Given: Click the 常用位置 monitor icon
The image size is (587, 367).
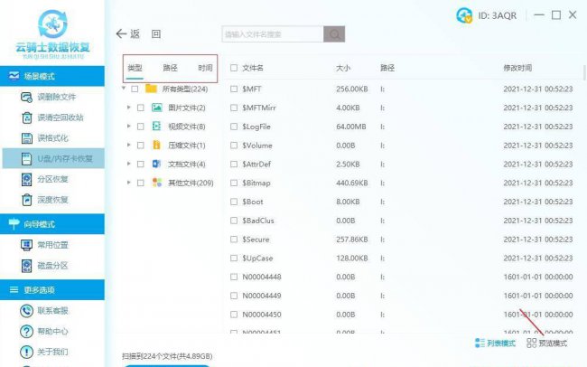Looking at the screenshot, I should (x=26, y=245).
